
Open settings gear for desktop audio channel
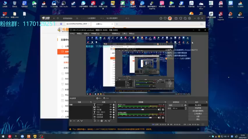(163, 118)
